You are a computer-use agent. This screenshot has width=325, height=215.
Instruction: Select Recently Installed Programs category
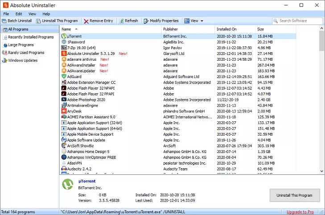[31, 37]
